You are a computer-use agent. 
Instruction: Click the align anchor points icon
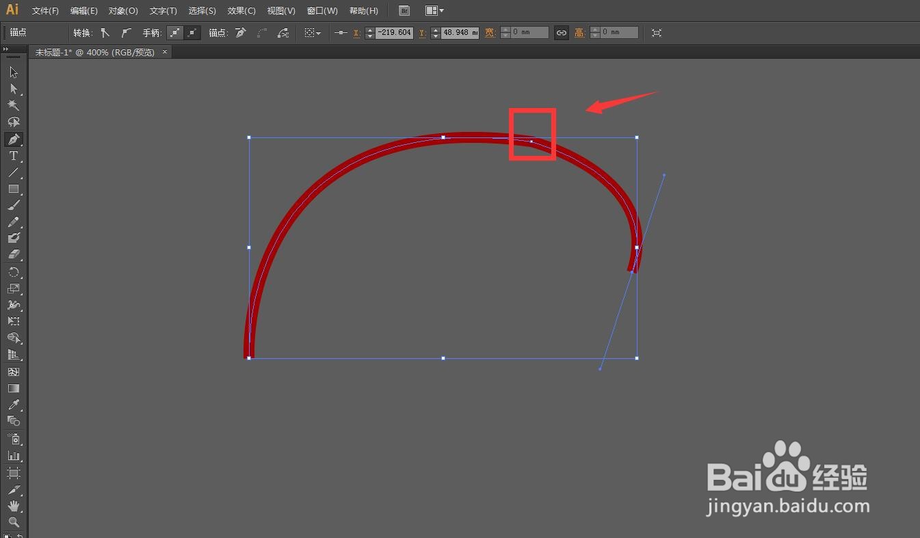click(340, 33)
